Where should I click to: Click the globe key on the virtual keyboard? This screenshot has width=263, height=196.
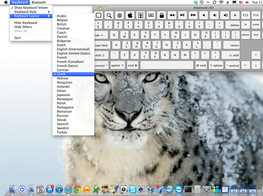[x=120, y=15]
